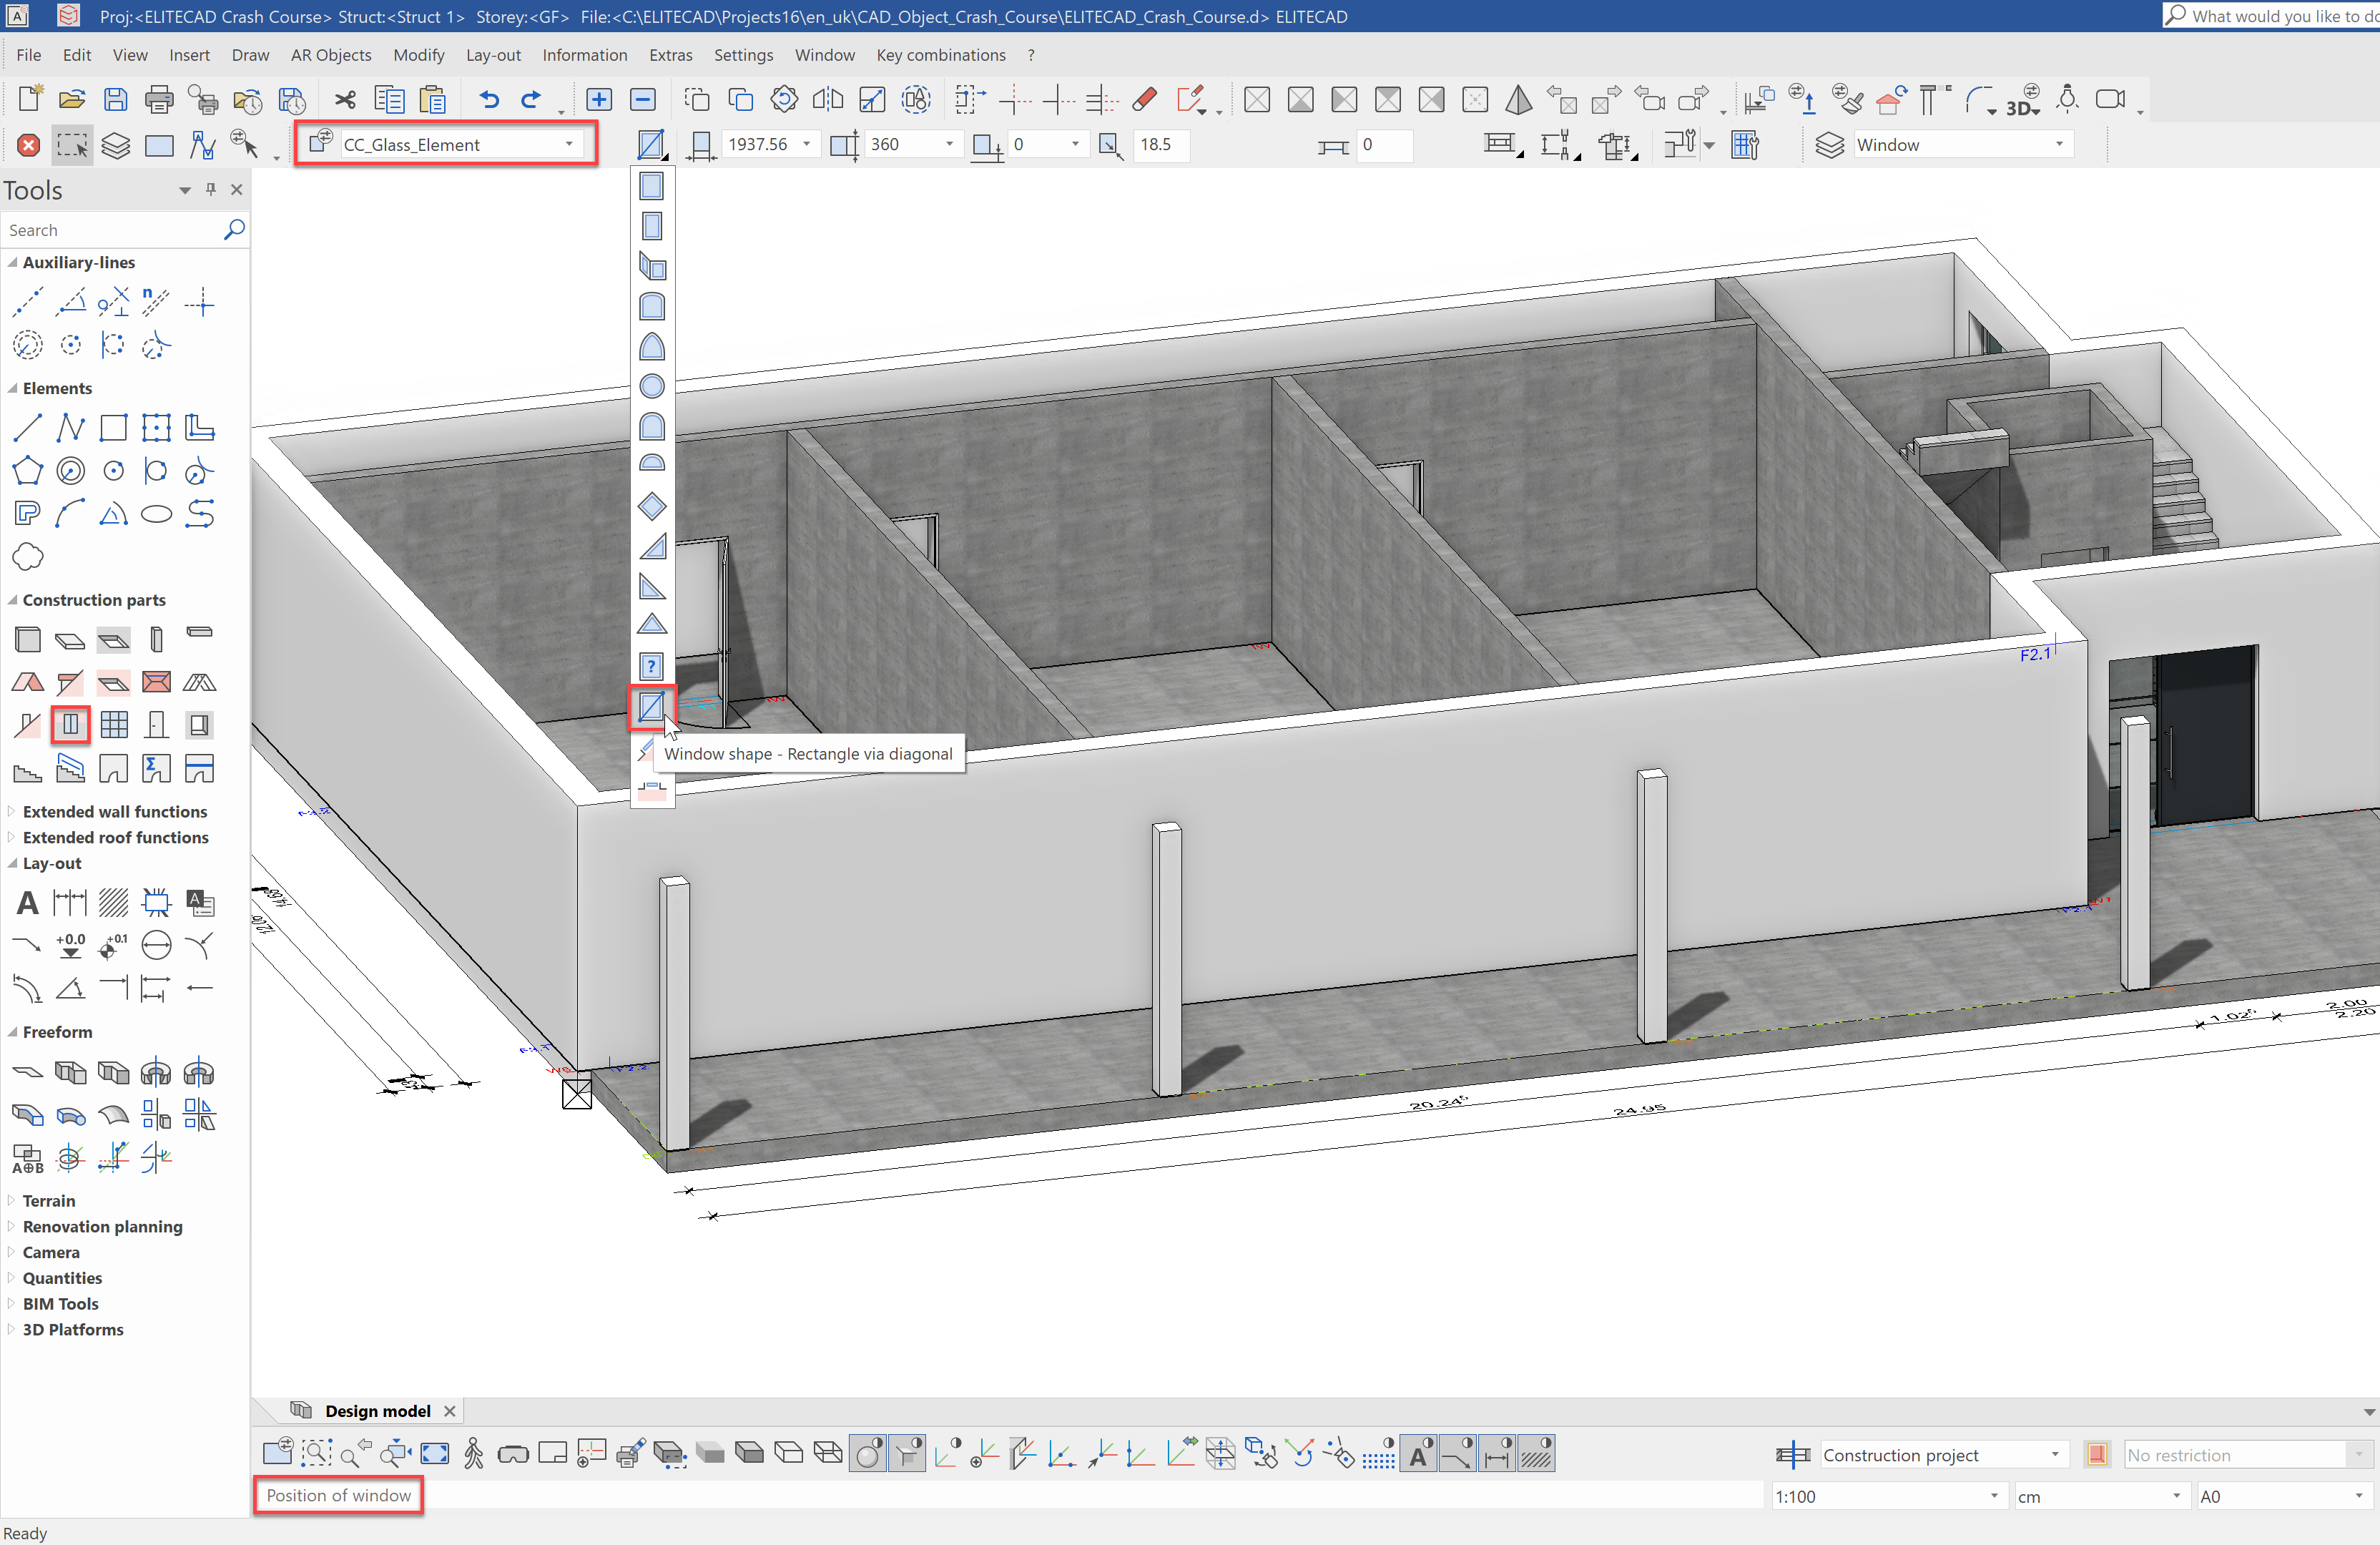Toggle the dimension visibility button in bottom toolbar

pos(1497,1454)
